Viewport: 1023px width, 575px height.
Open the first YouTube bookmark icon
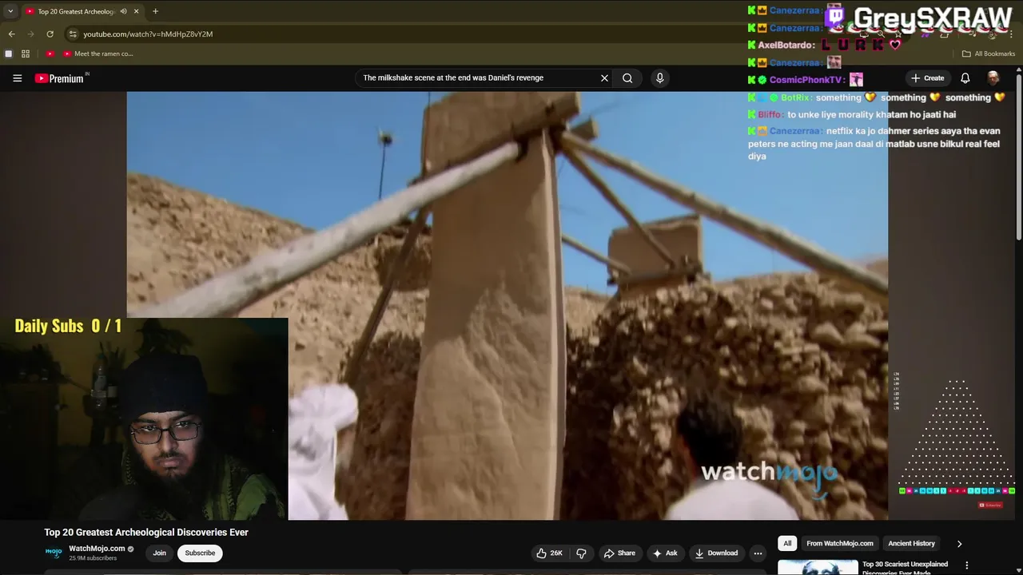pyautogui.click(x=50, y=54)
